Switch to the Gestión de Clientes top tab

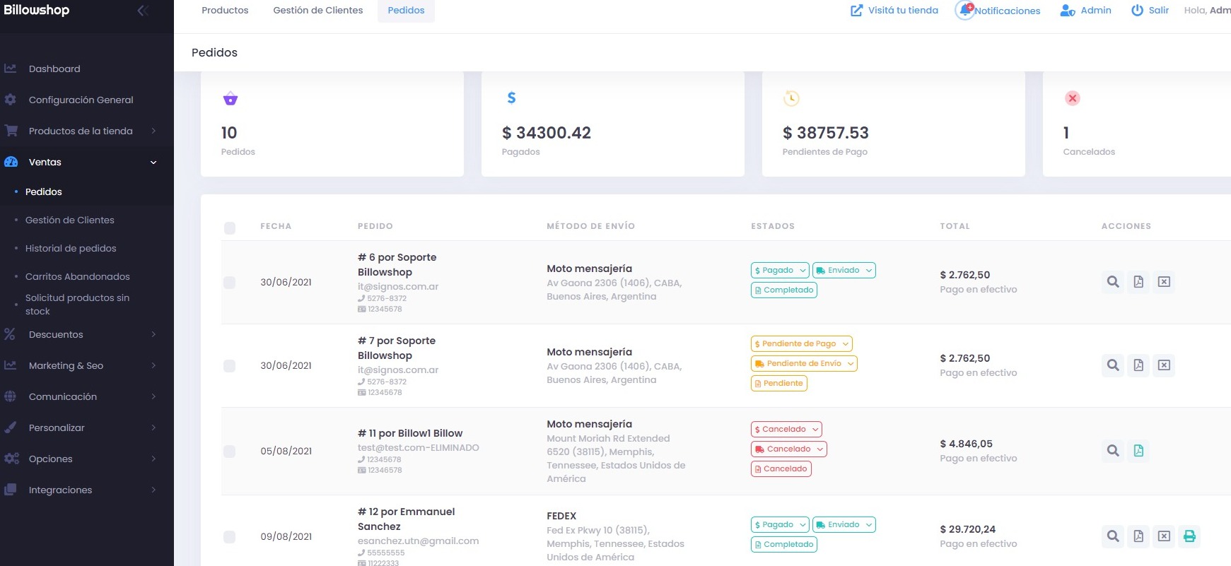[318, 10]
